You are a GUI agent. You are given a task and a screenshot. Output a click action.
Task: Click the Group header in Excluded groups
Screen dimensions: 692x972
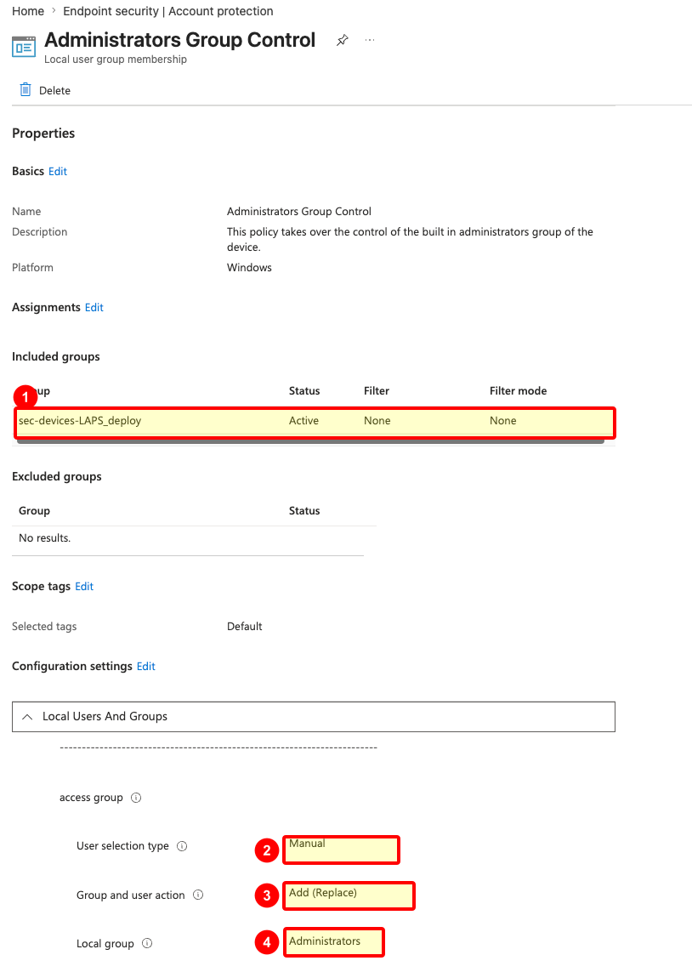pyautogui.click(x=34, y=511)
